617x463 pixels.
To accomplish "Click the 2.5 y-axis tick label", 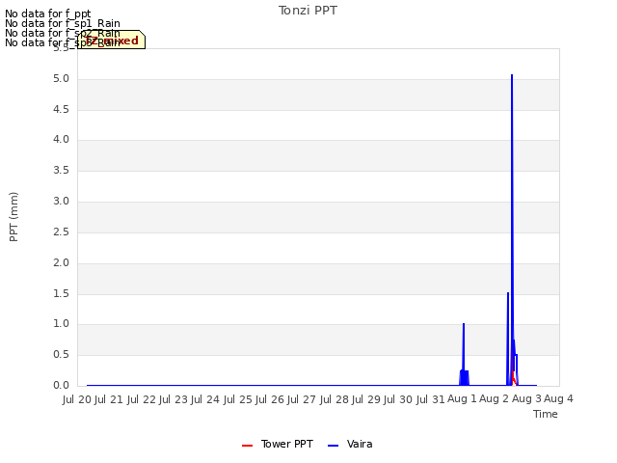I will coord(61,232).
